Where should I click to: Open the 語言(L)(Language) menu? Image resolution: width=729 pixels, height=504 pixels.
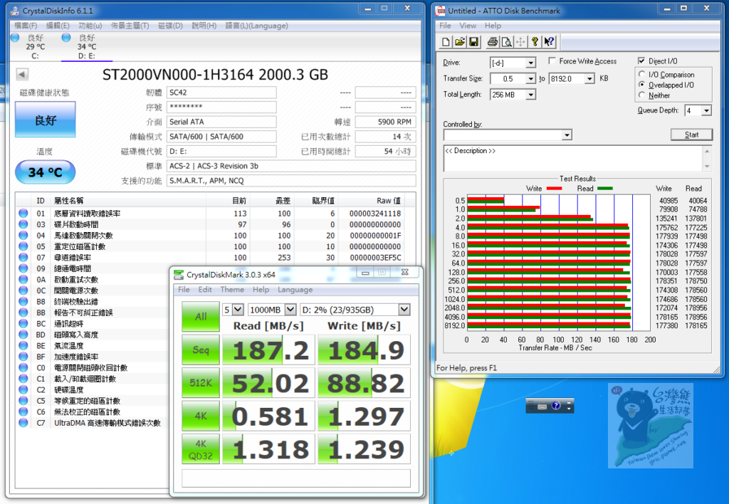256,26
